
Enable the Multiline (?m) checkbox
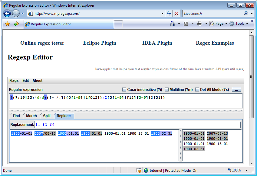166,90
